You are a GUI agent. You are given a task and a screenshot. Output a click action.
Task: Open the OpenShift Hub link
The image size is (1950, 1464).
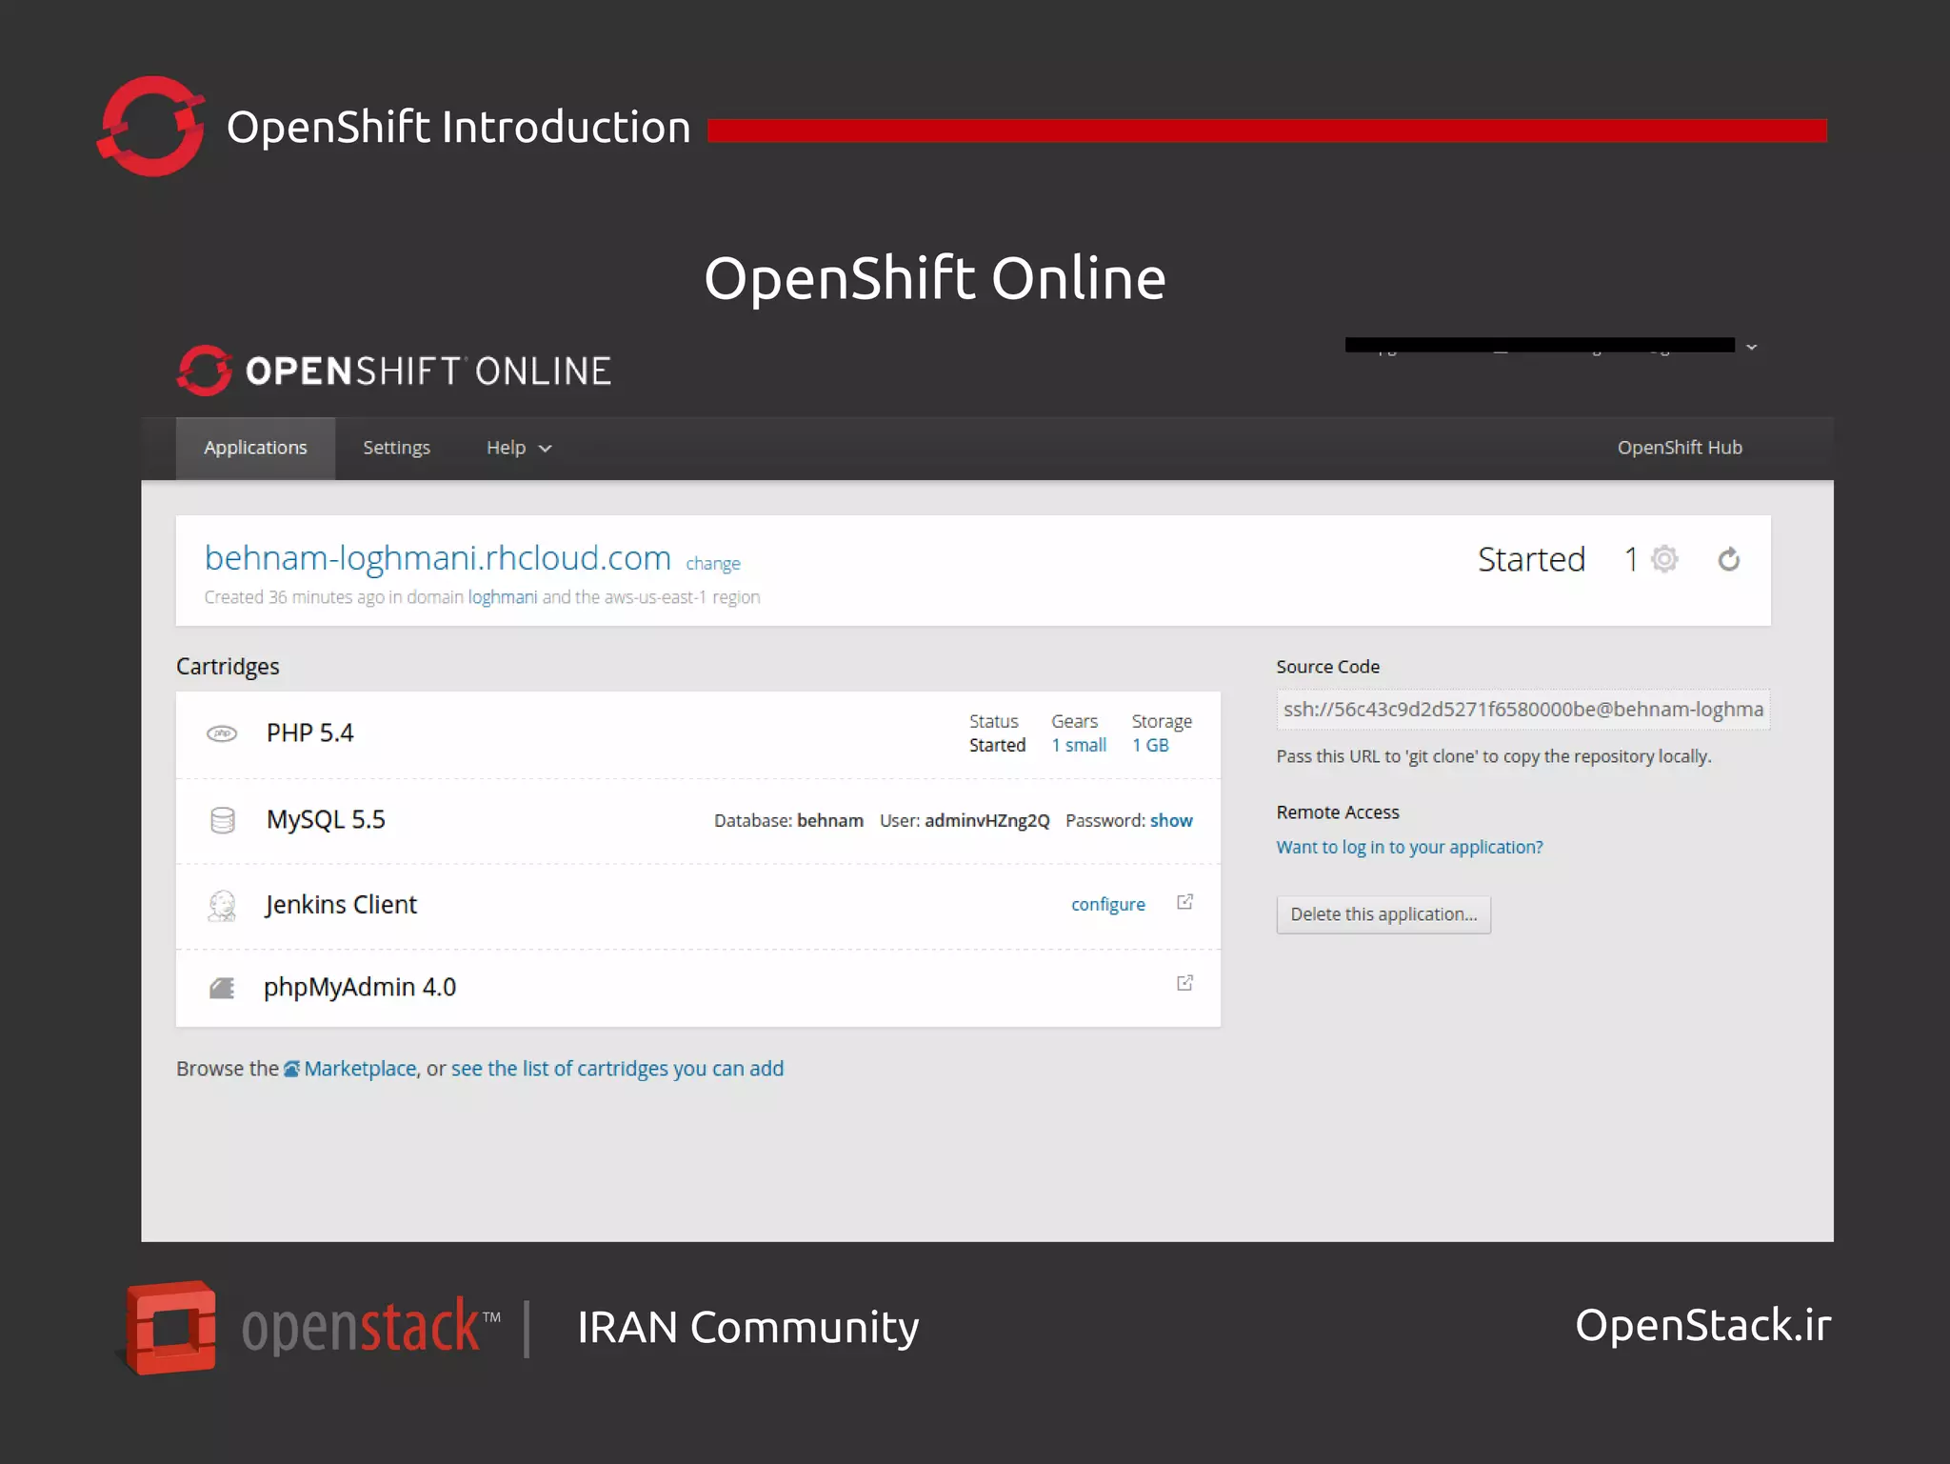[1680, 448]
